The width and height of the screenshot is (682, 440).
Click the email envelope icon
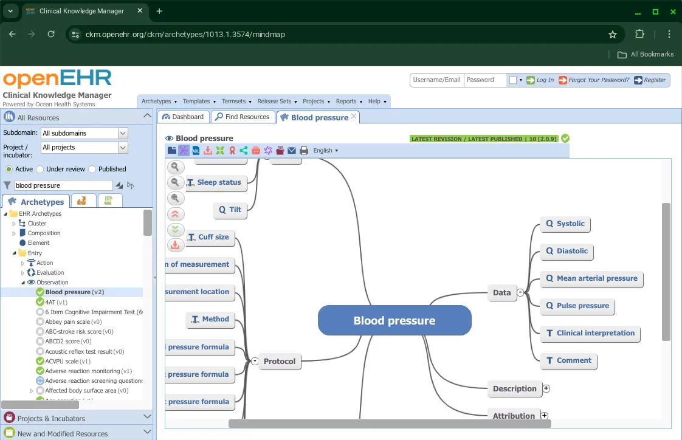tap(292, 151)
